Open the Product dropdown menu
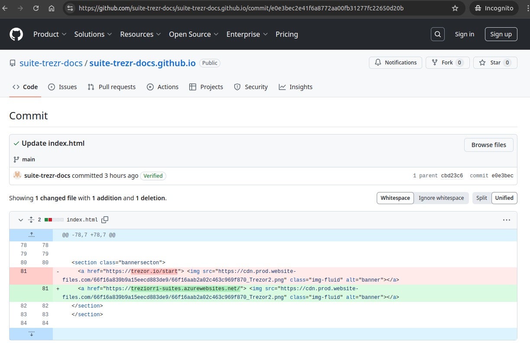 [x=50, y=34]
